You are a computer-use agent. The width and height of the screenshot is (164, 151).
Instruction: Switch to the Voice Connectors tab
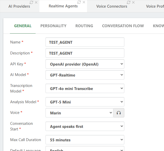tap(112, 6)
